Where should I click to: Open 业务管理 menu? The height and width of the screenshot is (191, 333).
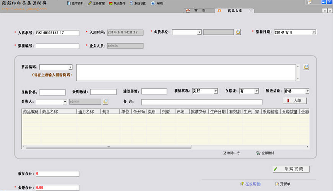tap(96, 3)
